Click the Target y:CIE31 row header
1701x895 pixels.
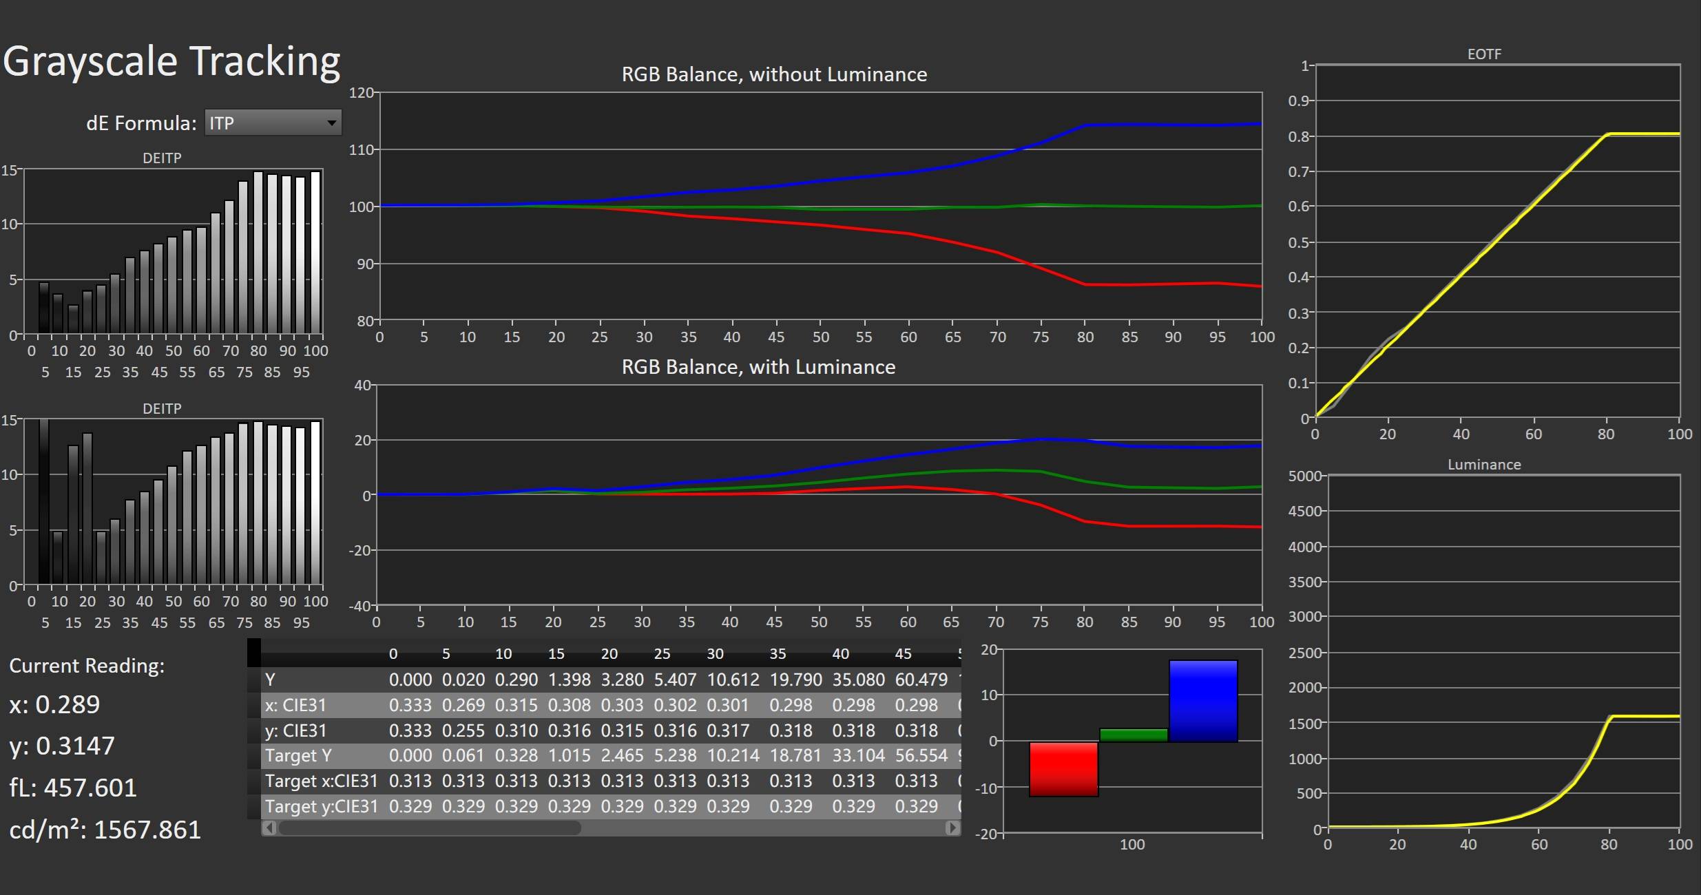click(321, 806)
